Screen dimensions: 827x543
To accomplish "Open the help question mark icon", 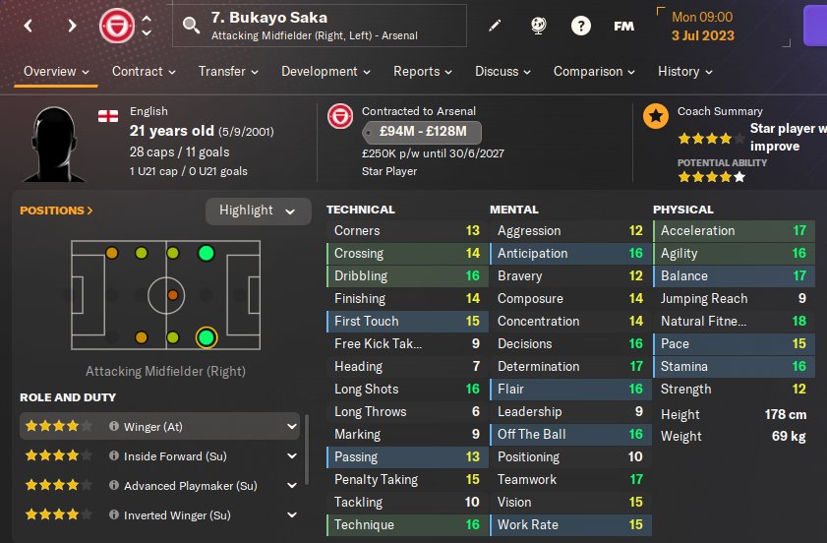I will pos(581,26).
